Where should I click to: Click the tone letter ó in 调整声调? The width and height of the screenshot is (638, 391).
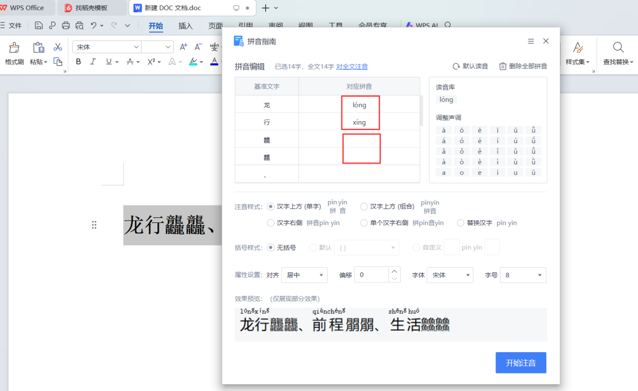point(462,141)
